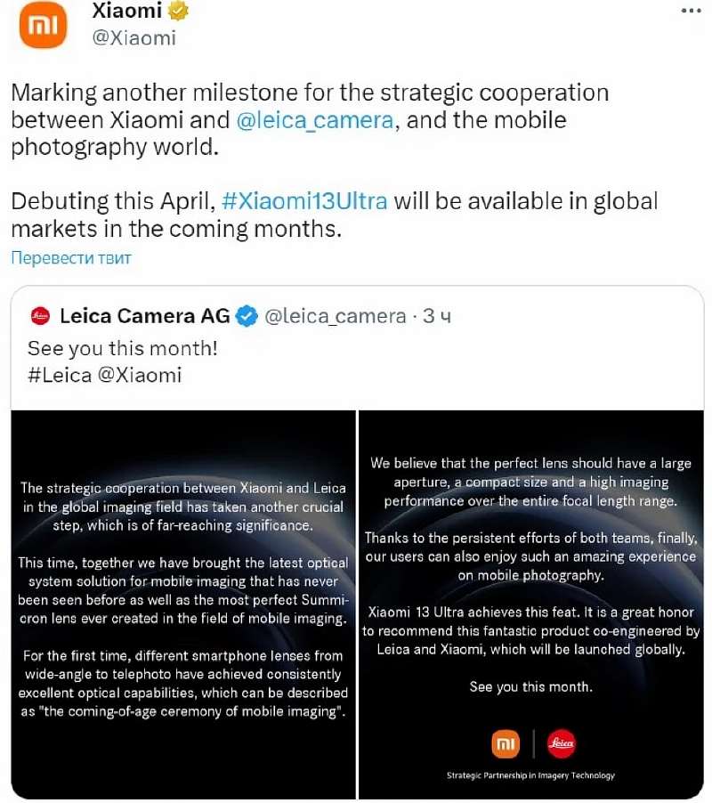This screenshot has width=712, height=803.
Task: Click the "See you this month!" quoted tweet text
Action: [123, 348]
